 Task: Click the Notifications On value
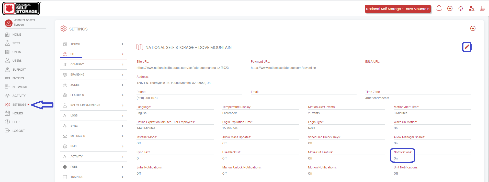(x=396, y=158)
